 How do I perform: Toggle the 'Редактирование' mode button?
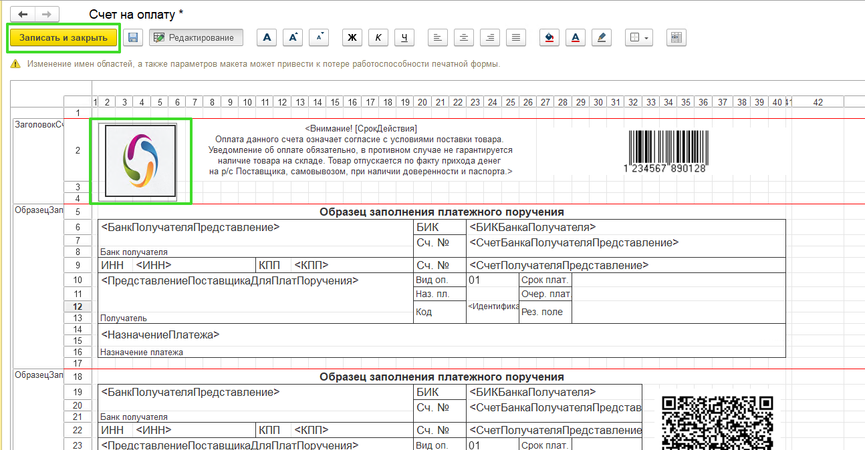[x=196, y=38]
